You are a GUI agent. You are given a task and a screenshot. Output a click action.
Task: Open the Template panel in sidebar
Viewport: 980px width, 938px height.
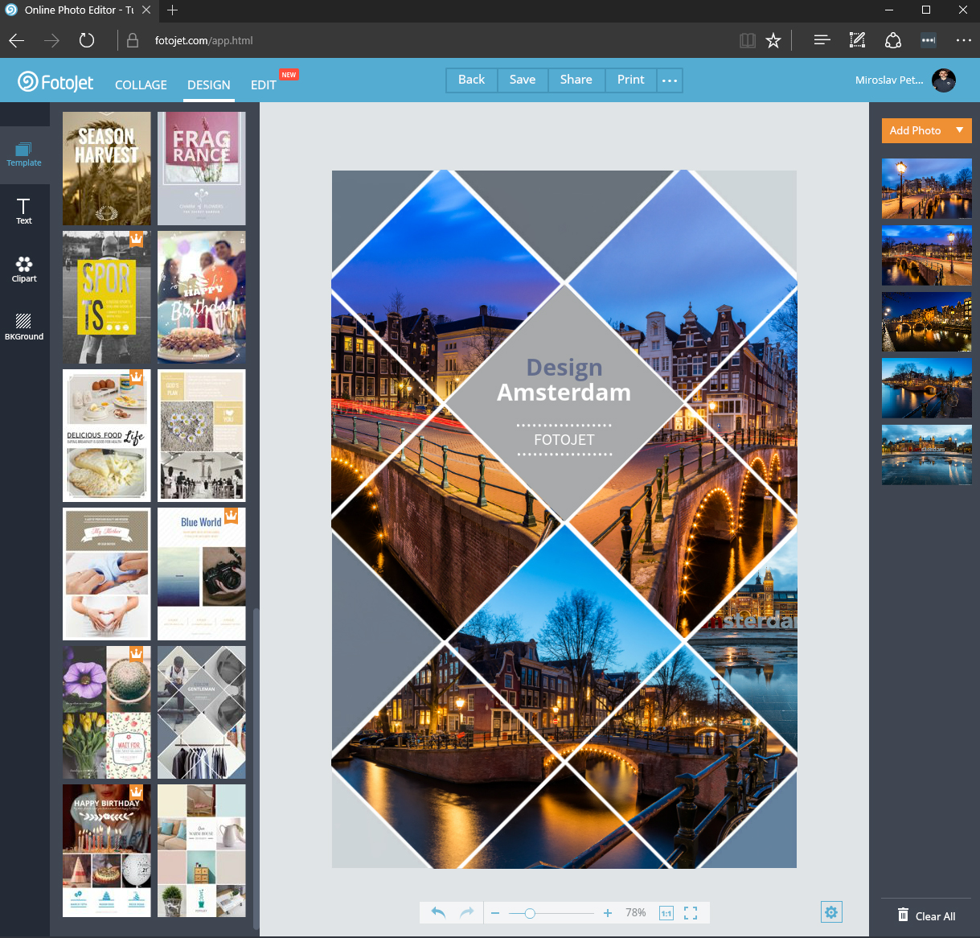coord(24,154)
